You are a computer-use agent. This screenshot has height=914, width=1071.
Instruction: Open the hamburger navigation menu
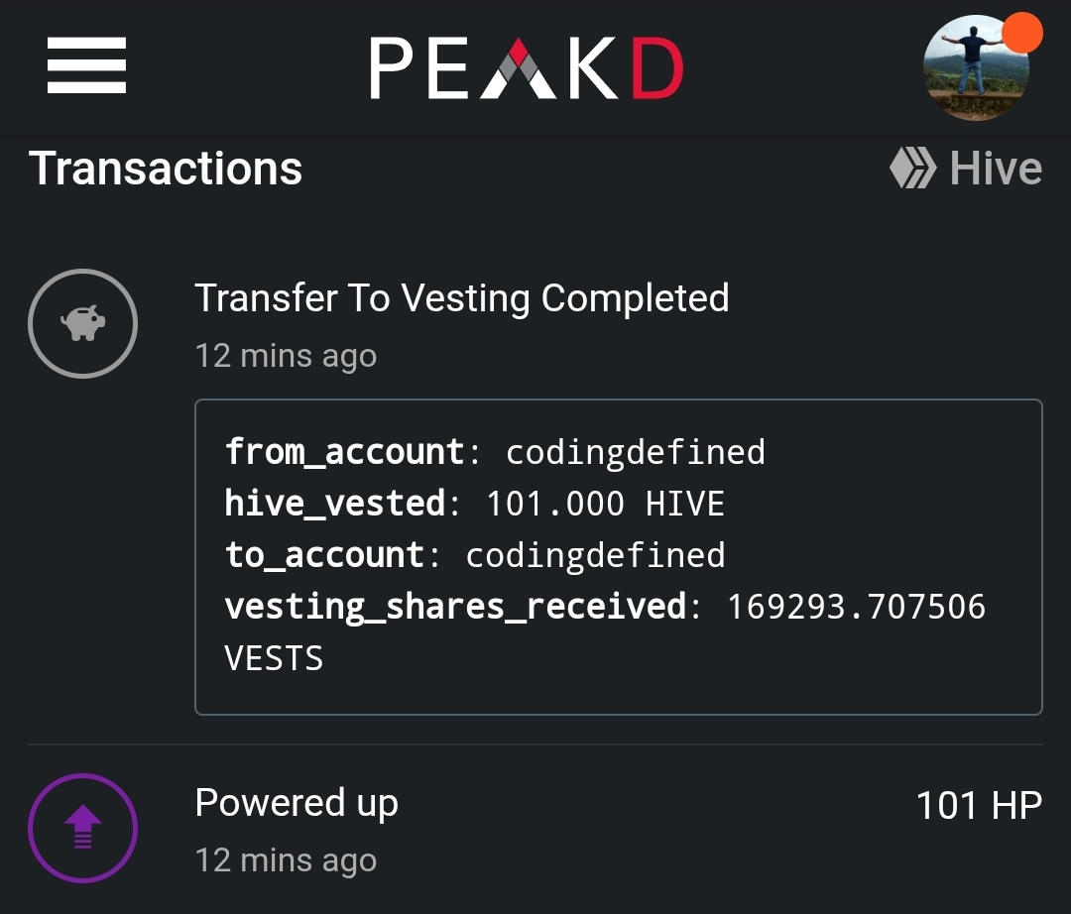pyautogui.click(x=86, y=65)
